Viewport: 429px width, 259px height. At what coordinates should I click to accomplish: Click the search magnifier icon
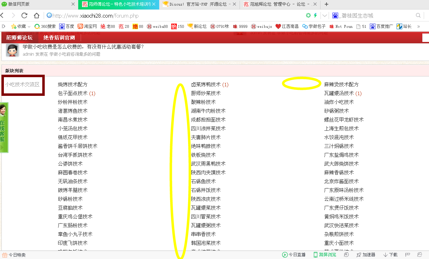coord(418,16)
